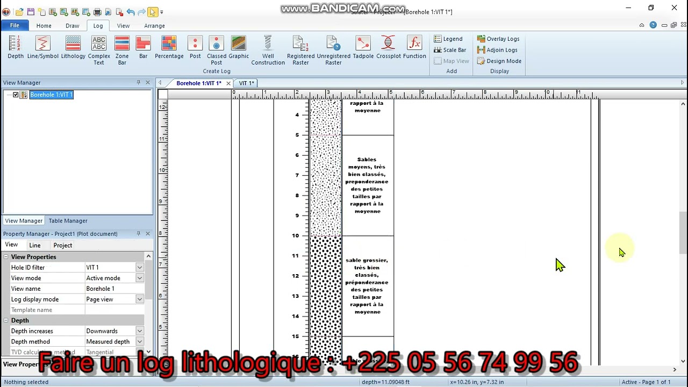
Task: Redo the last undone action
Action: pos(141,12)
